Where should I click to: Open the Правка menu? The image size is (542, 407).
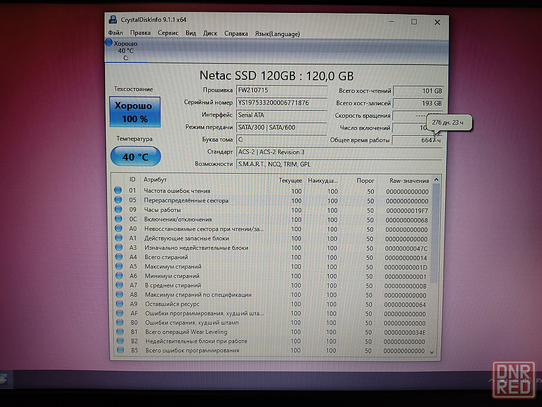[140, 33]
